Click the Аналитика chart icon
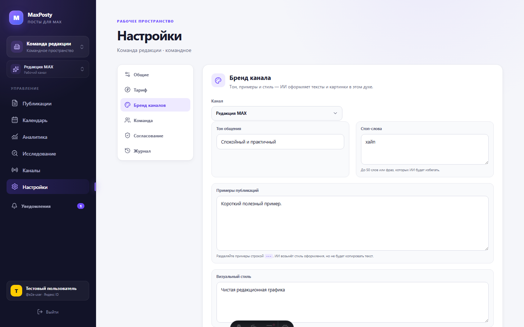 [15, 137]
